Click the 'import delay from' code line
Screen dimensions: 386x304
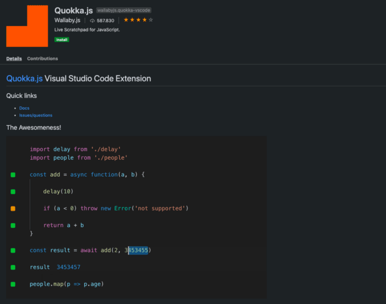click(x=75, y=149)
